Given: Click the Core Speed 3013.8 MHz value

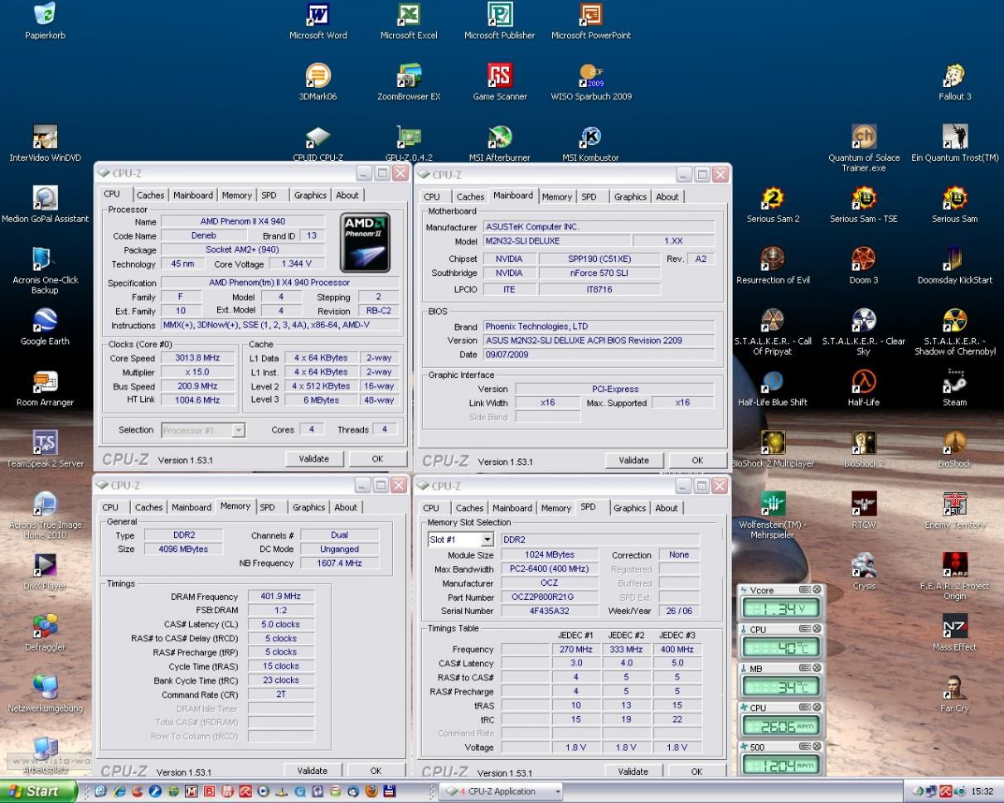Looking at the screenshot, I should 197,359.
